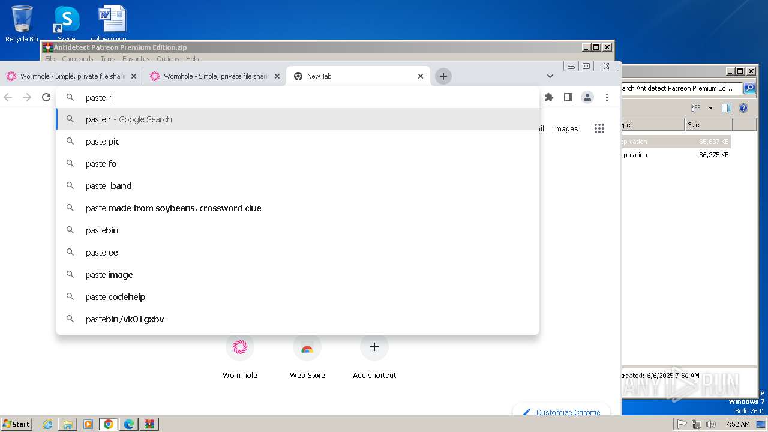
Task: Open WinRAR Tools menu
Action: (108, 59)
